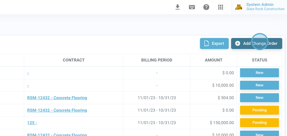Export the change orders list

click(x=214, y=43)
